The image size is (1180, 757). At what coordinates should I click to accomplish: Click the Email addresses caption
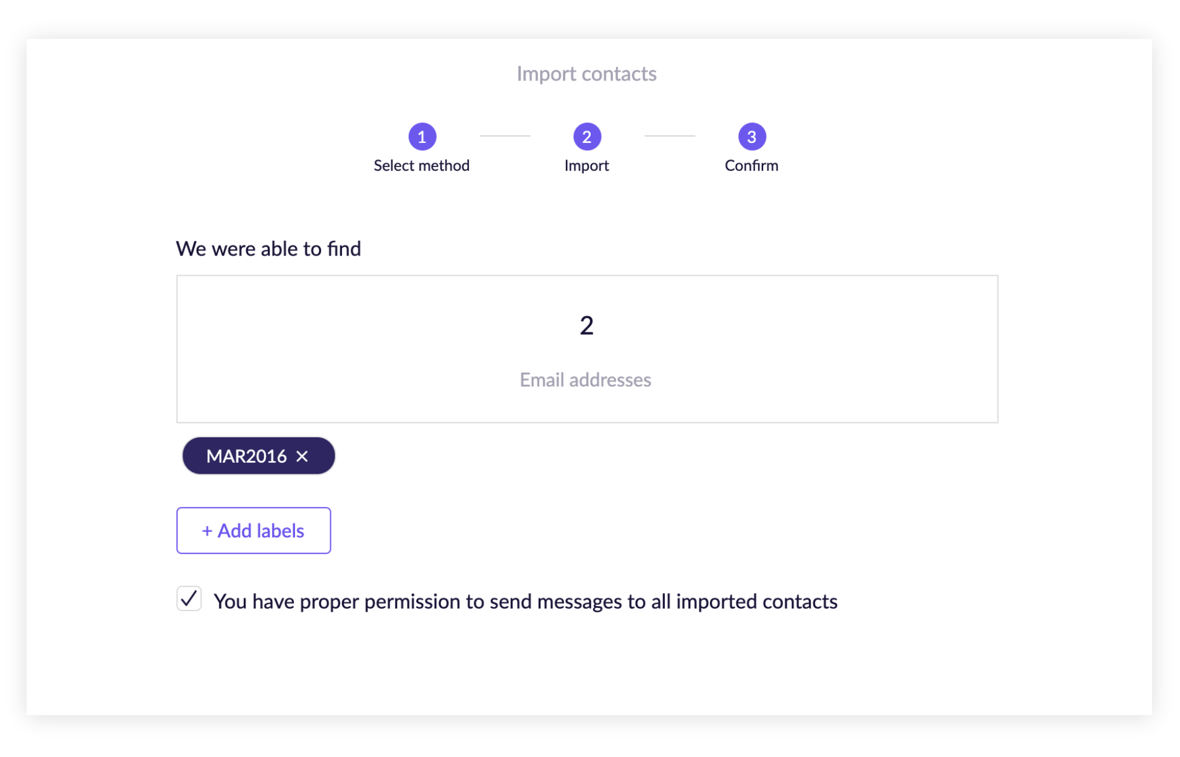pos(585,380)
